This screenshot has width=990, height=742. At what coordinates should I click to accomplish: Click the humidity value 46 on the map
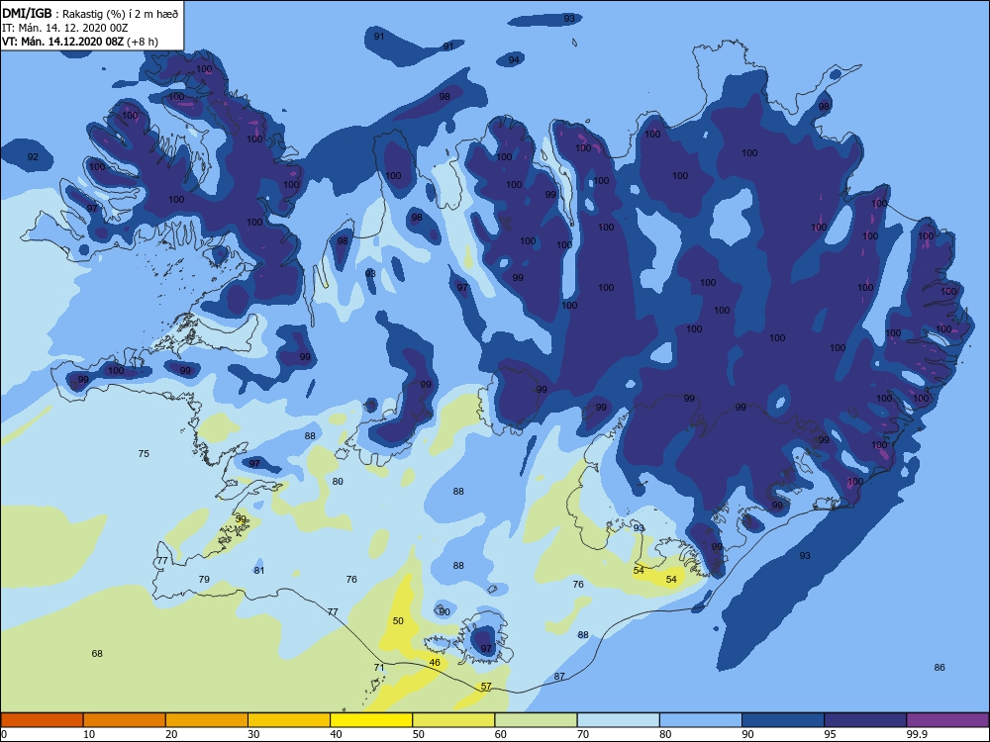[435, 662]
